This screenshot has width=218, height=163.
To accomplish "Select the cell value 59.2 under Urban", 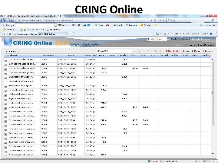I will click(x=135, y=107).
